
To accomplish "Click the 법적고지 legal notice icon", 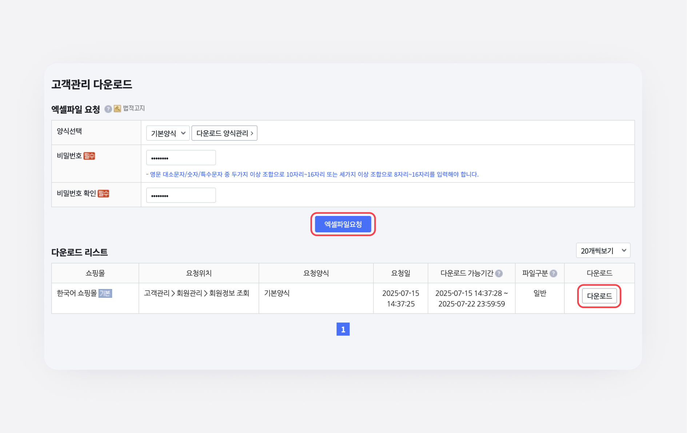I will (117, 109).
